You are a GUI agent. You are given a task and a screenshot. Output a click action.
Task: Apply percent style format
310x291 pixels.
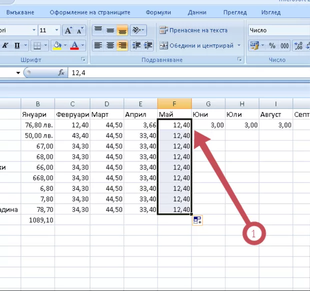(272, 45)
